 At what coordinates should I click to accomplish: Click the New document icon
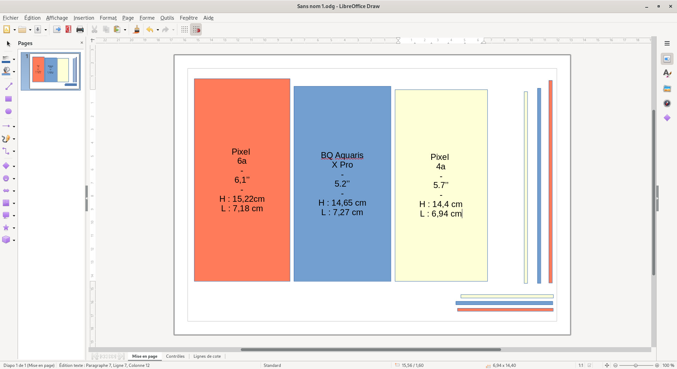tap(7, 30)
